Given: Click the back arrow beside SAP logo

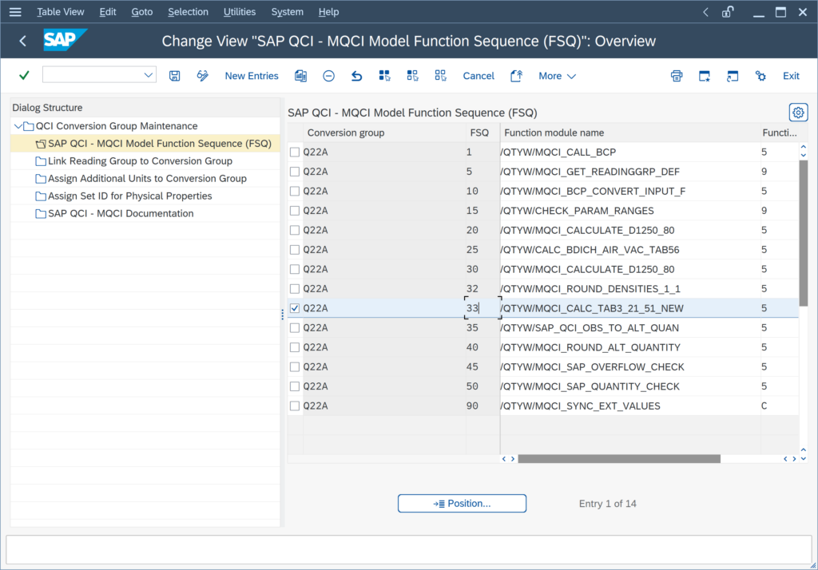Looking at the screenshot, I should [x=22, y=41].
